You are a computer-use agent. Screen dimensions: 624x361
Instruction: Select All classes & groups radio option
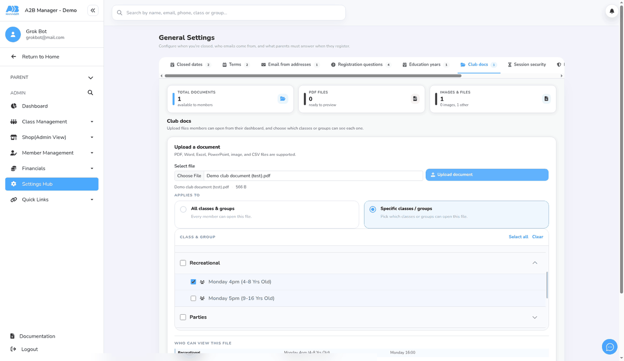[x=183, y=209]
